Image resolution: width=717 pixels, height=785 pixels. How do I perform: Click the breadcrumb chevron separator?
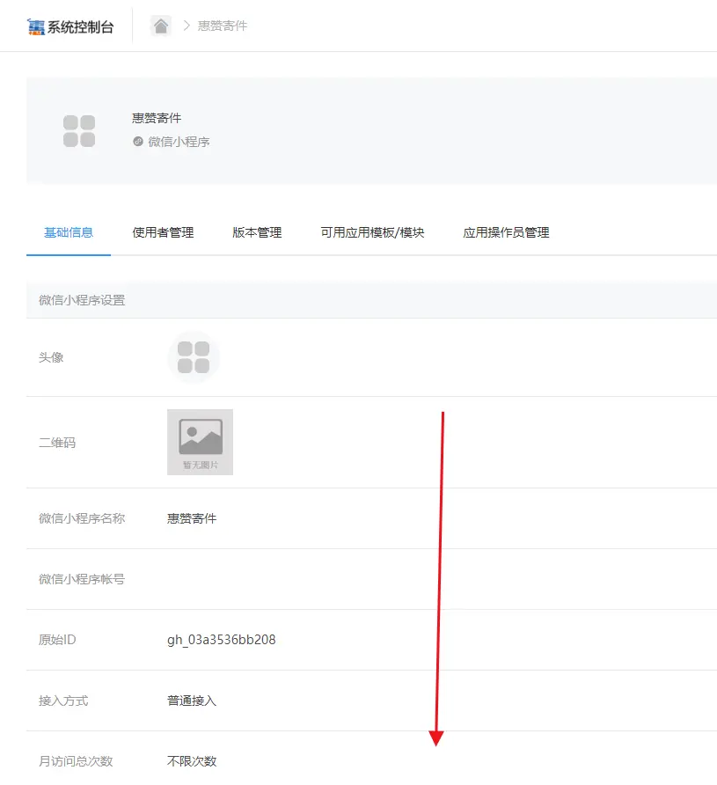point(187,26)
